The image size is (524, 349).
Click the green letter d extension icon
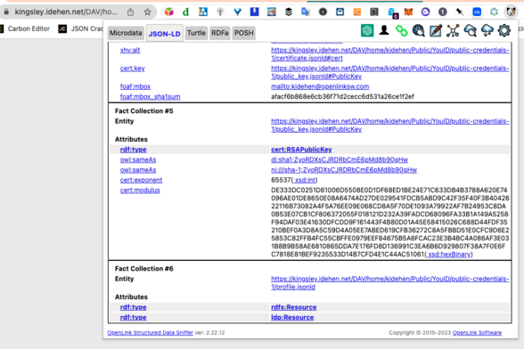point(185,12)
